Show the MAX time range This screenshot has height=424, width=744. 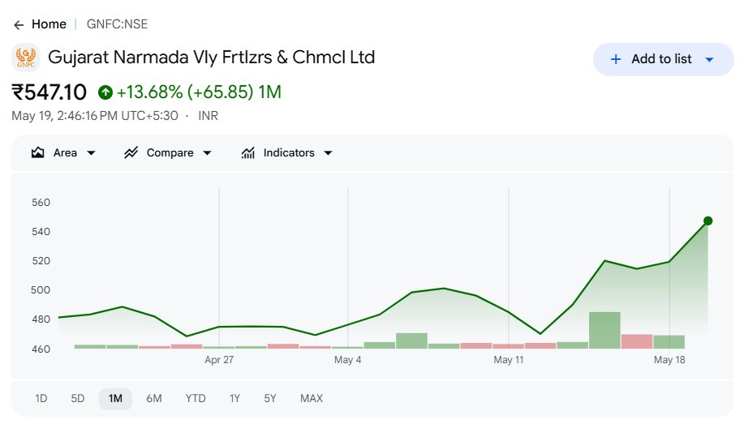point(312,398)
